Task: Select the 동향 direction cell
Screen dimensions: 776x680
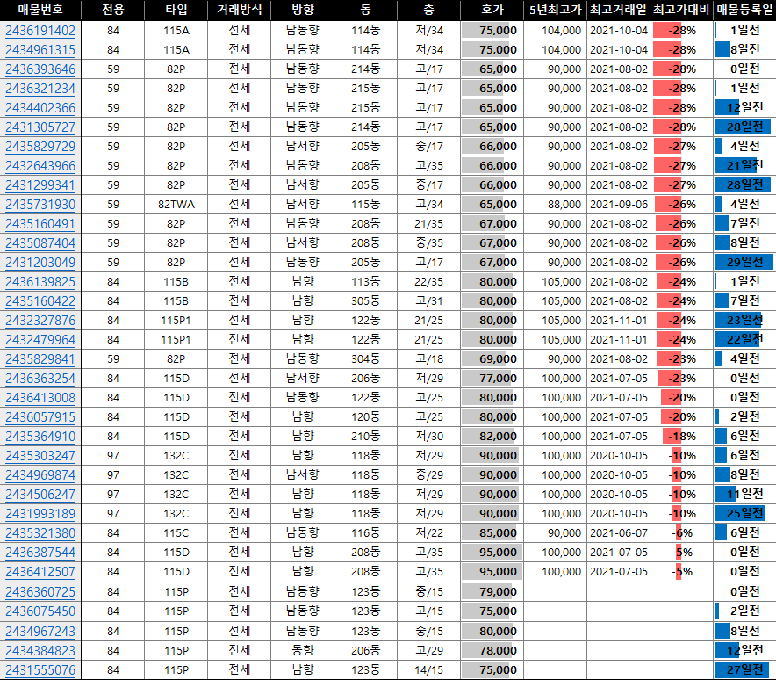Action: coord(302,651)
